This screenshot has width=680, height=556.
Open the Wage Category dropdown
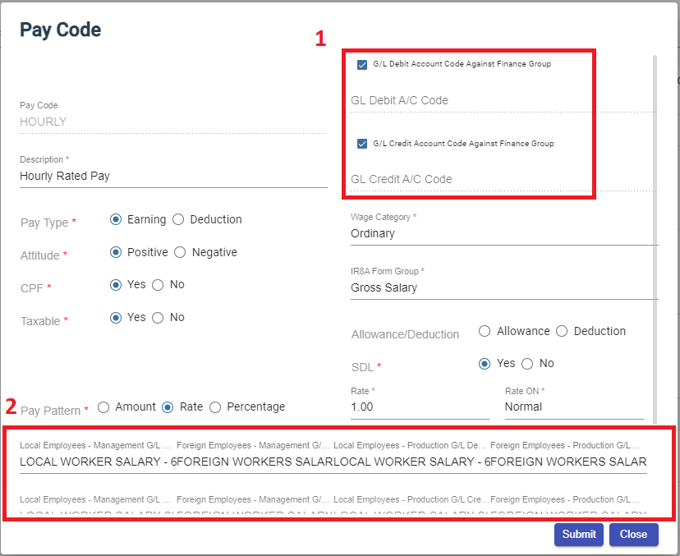(503, 233)
